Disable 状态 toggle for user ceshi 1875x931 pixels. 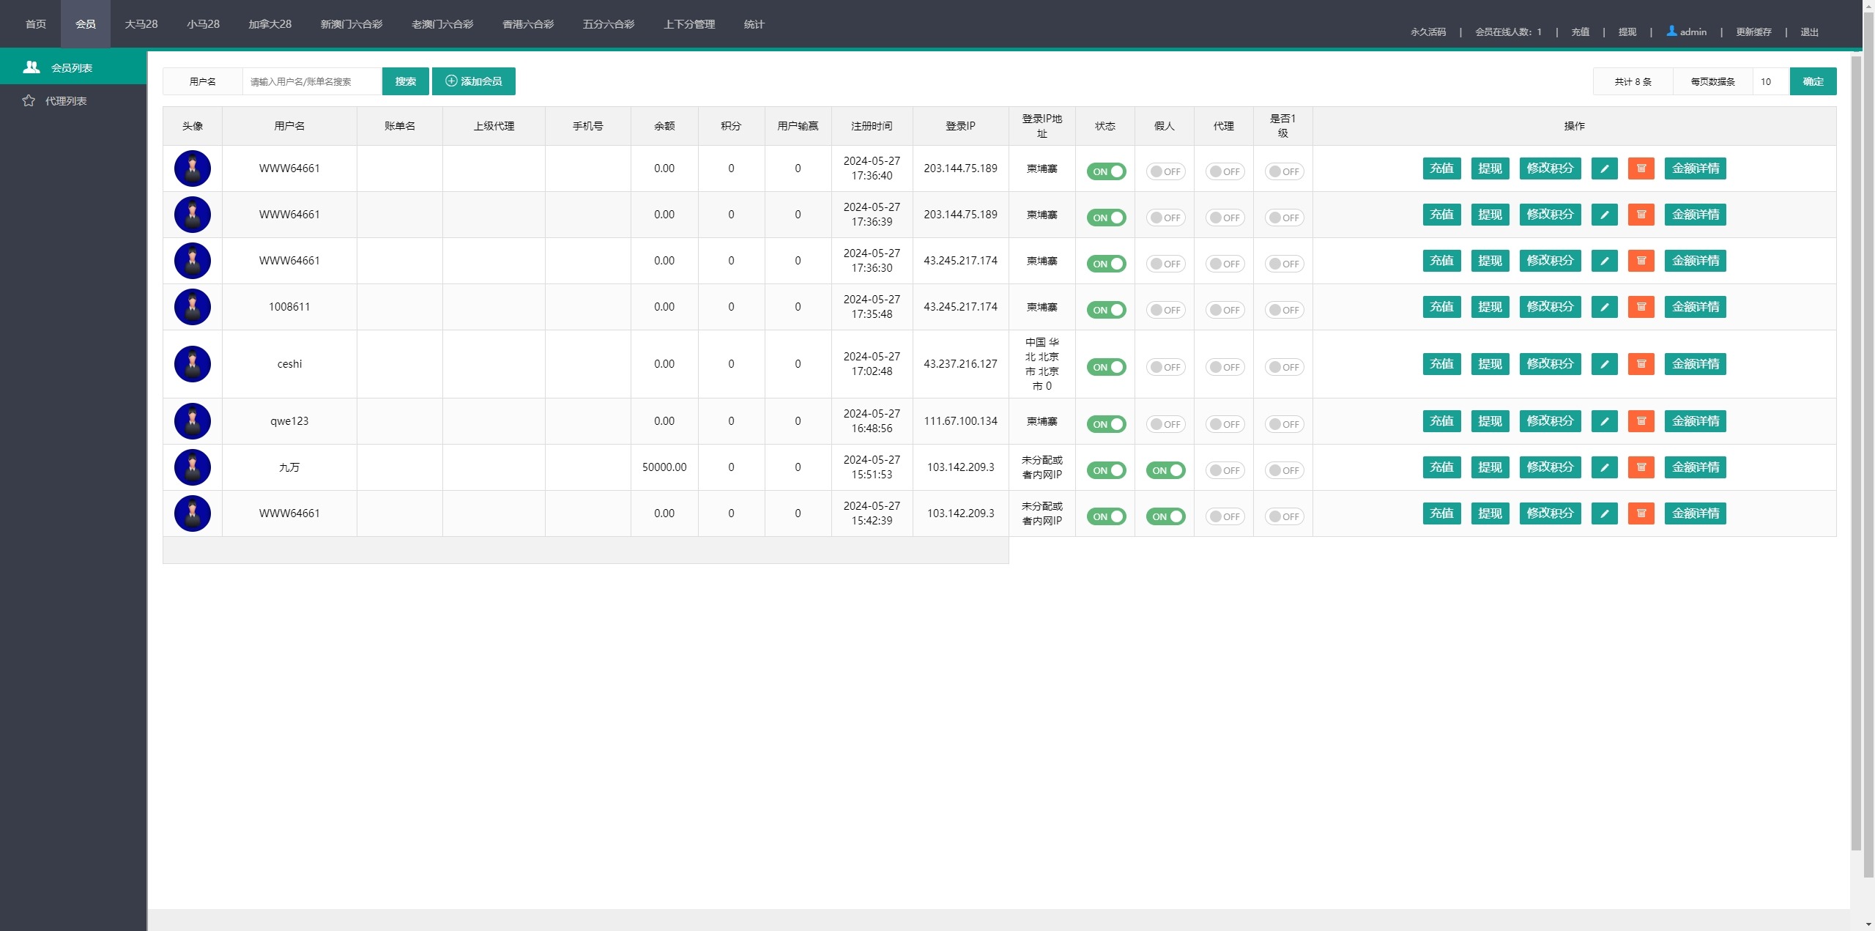[1106, 367]
